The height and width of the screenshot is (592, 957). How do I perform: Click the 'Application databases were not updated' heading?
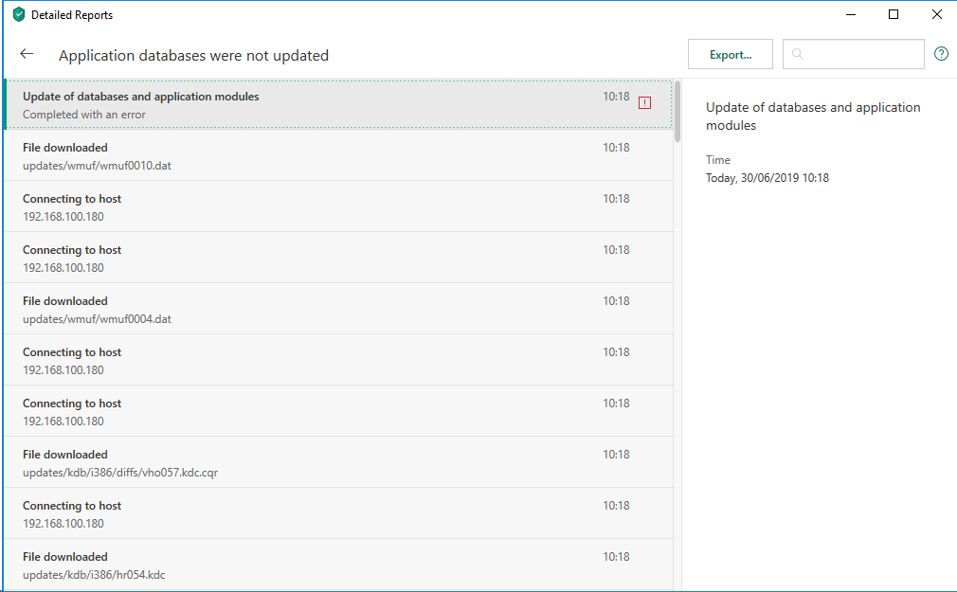click(193, 55)
